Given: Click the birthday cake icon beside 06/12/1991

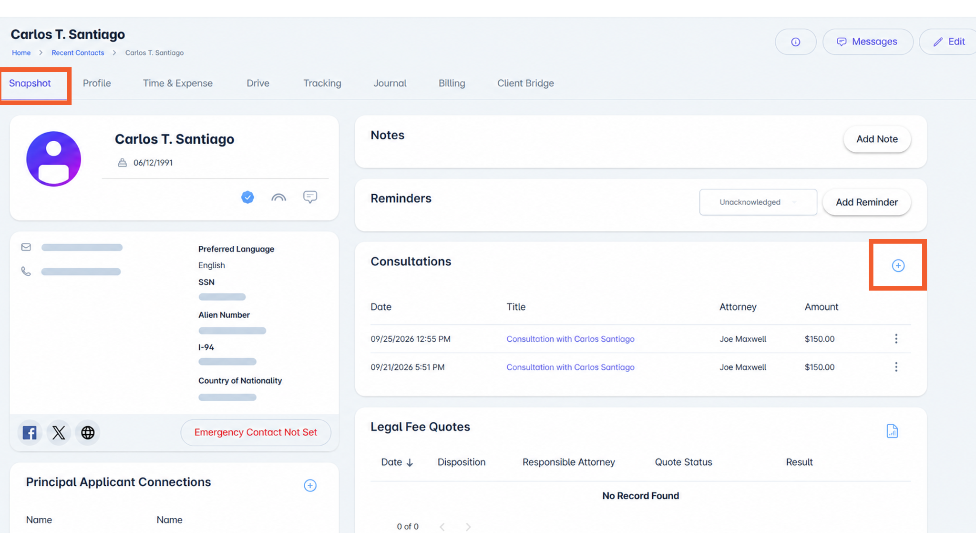Looking at the screenshot, I should [x=123, y=163].
